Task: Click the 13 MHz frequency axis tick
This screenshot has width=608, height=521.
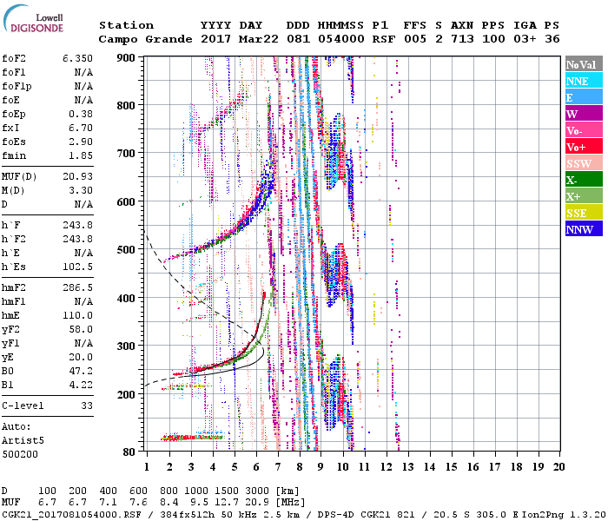Action: point(408,467)
